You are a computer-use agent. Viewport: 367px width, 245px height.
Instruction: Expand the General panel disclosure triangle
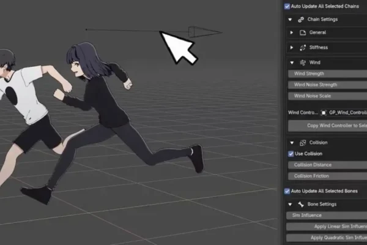292,32
